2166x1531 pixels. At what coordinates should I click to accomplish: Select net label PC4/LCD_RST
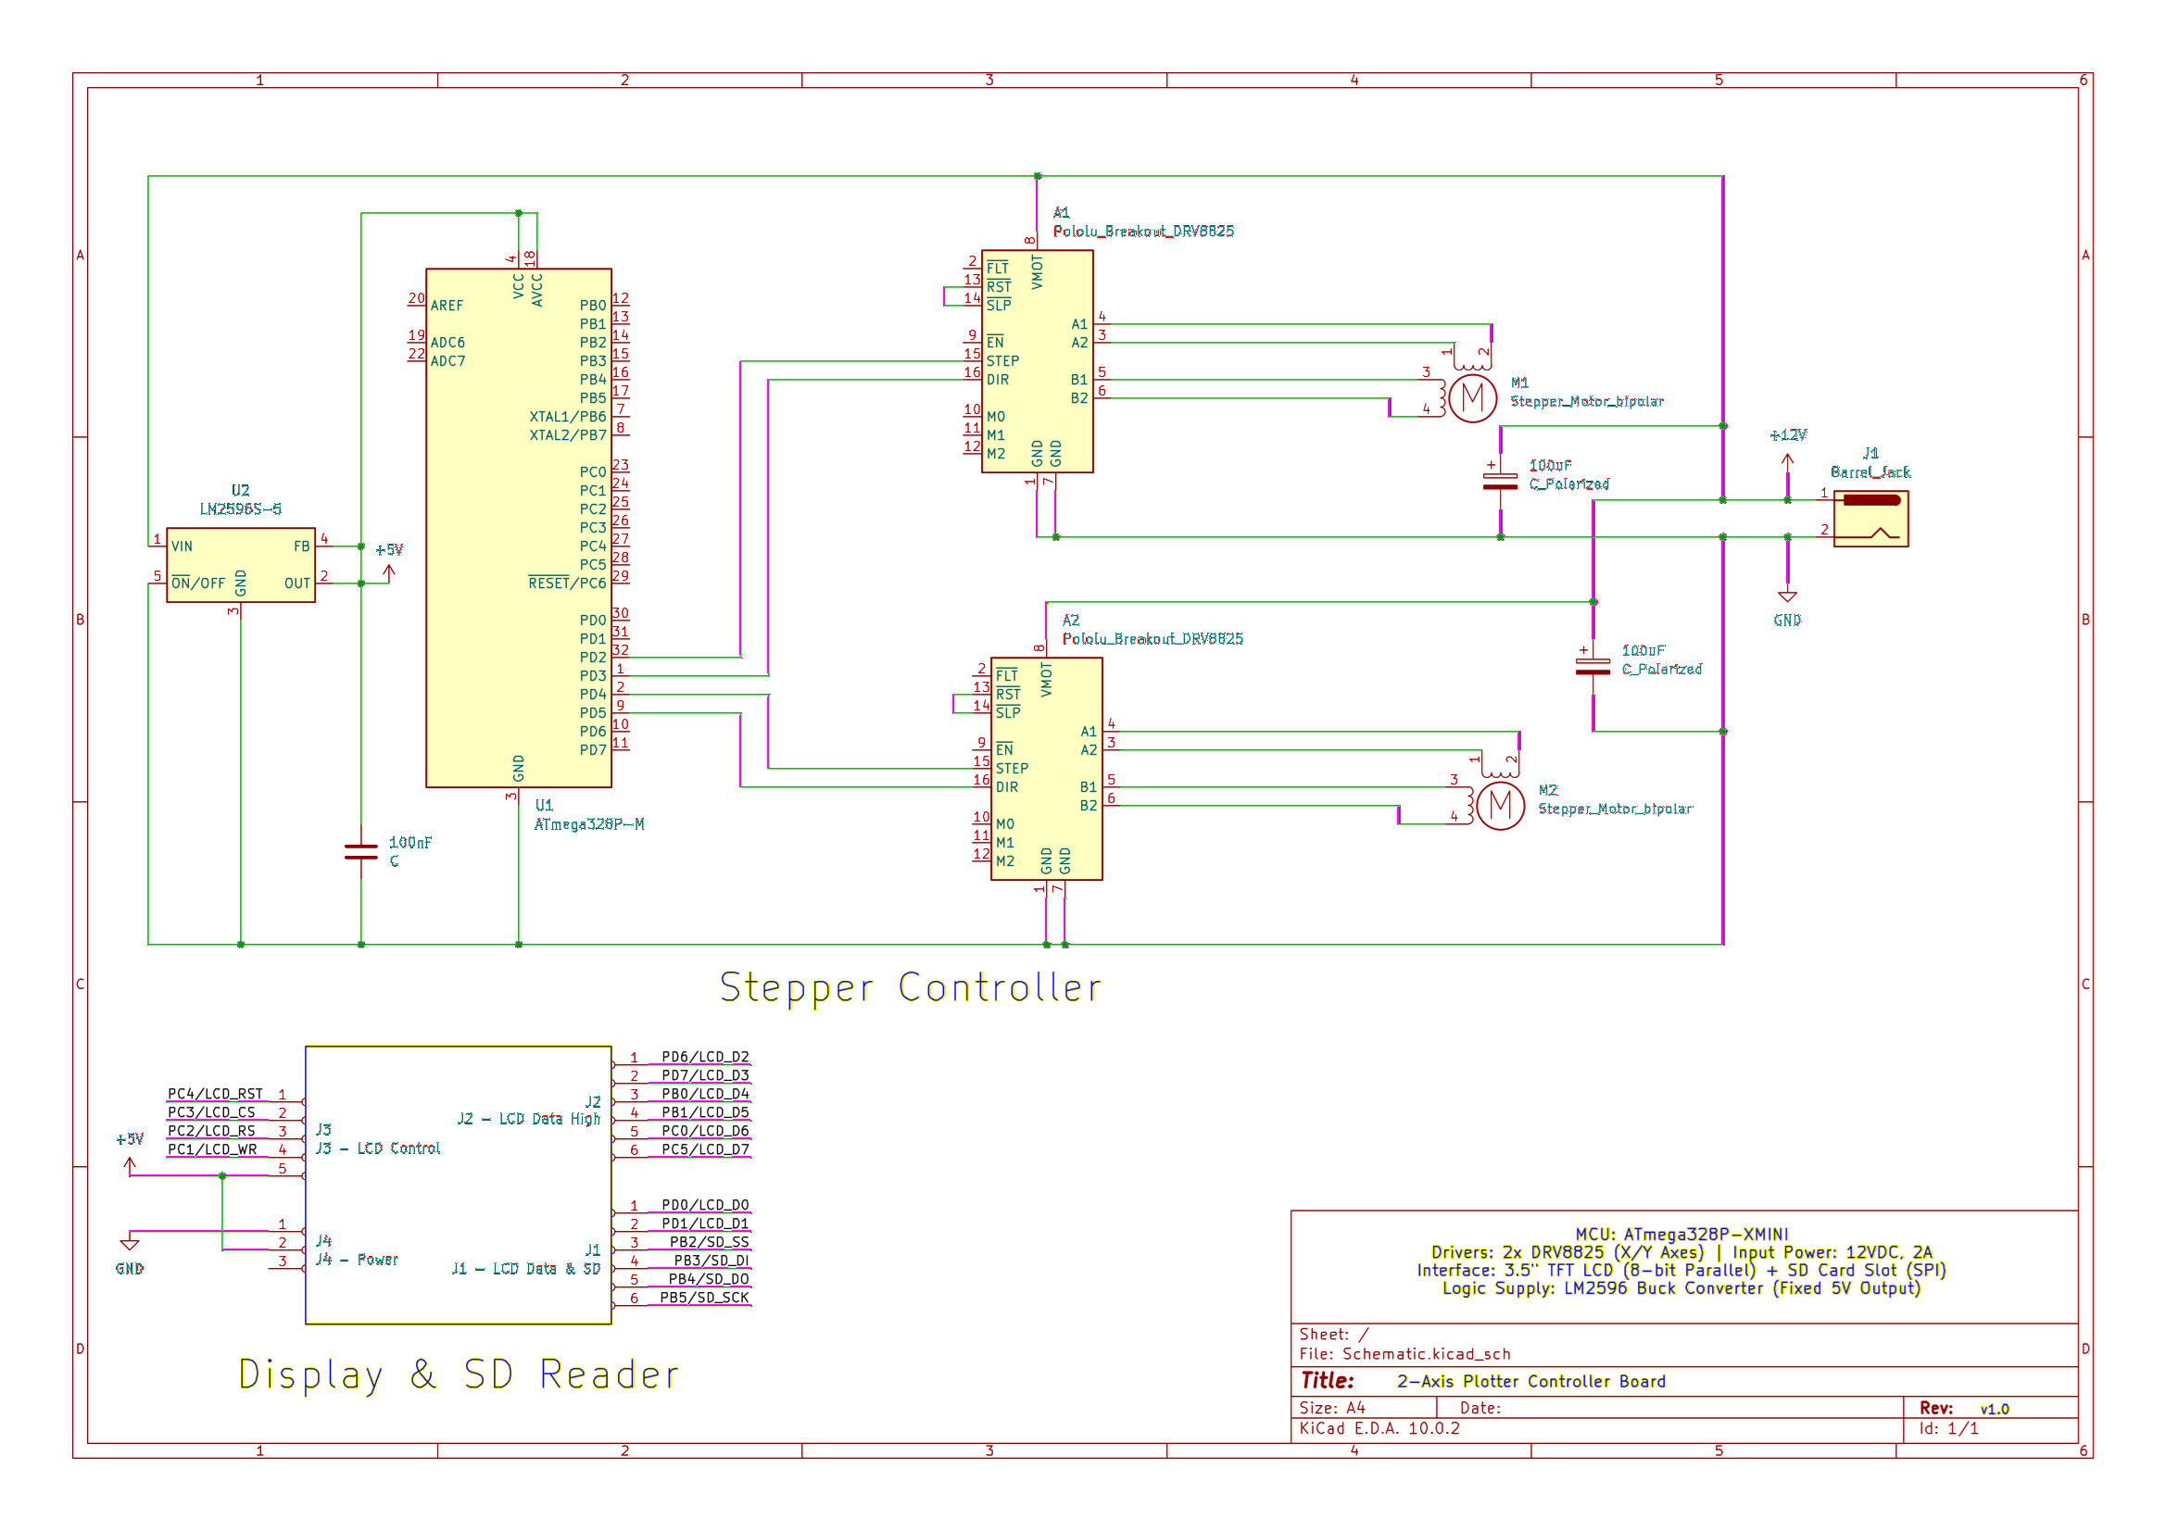click(x=215, y=1093)
